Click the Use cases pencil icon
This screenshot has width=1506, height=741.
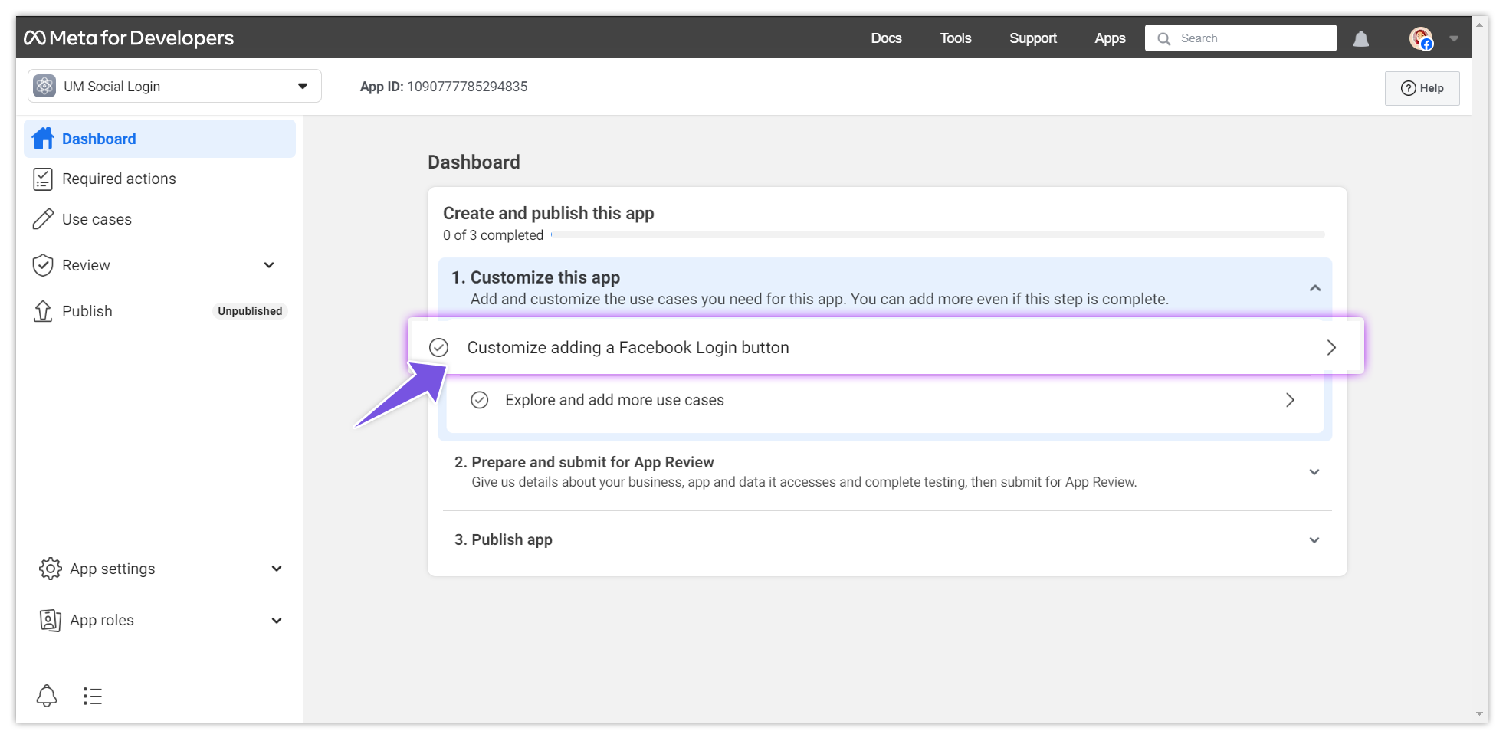pyautogui.click(x=44, y=219)
